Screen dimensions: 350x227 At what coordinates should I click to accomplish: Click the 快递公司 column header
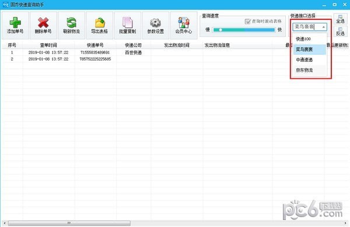pos(133,45)
